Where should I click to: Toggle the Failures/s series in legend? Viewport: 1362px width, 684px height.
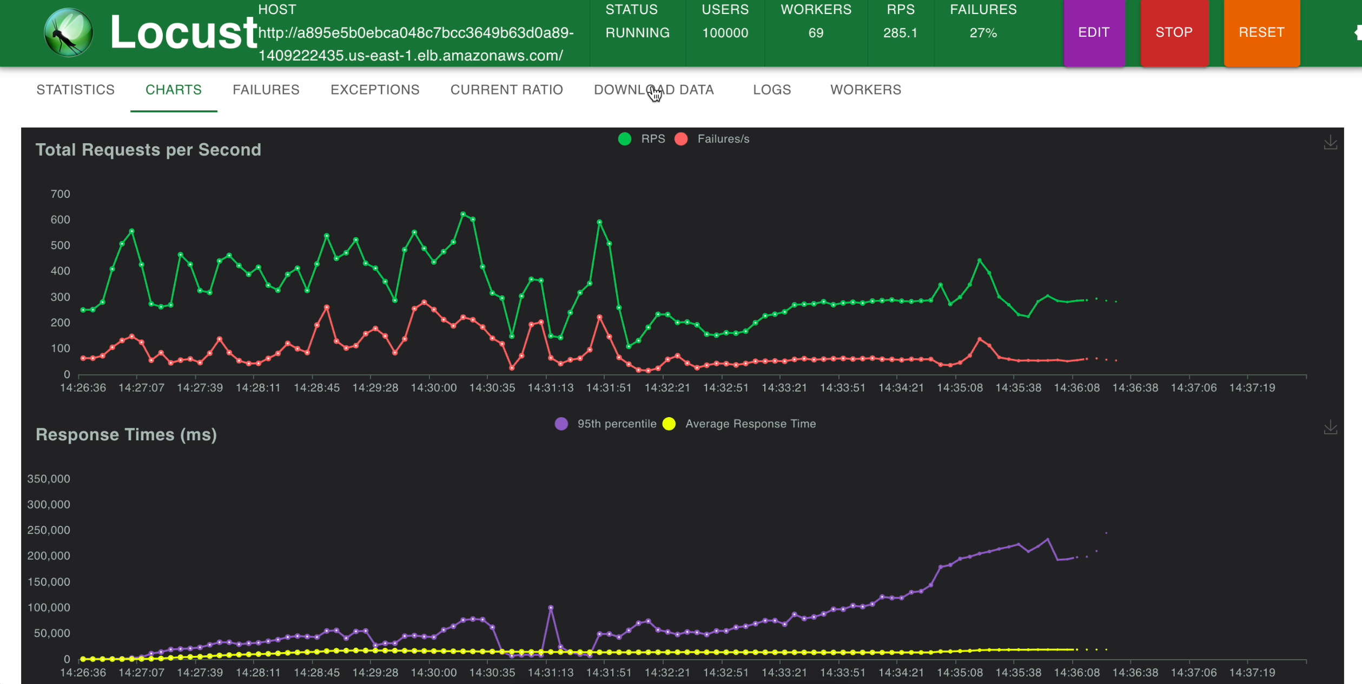[x=712, y=139]
